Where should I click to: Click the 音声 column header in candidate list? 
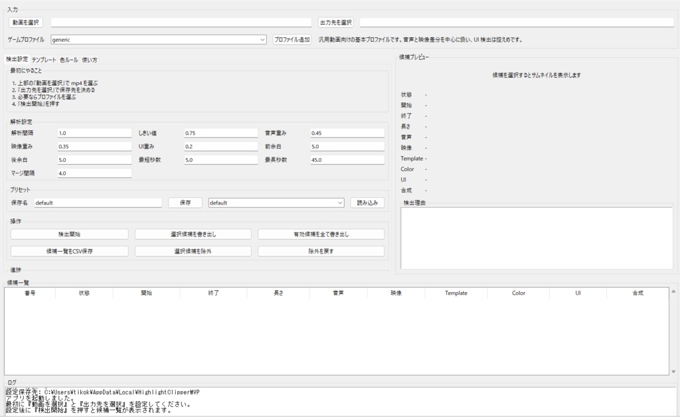coord(338,293)
